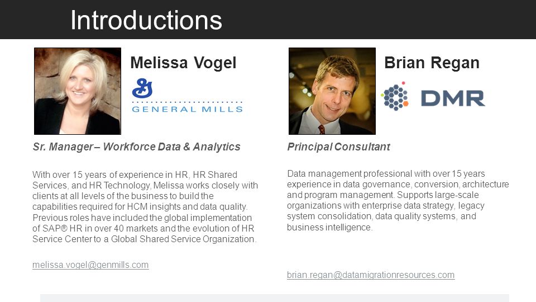Viewport: 536px width, 302px height.
Task: Click the DMR hexagon dots logo icon
Action: (395, 96)
